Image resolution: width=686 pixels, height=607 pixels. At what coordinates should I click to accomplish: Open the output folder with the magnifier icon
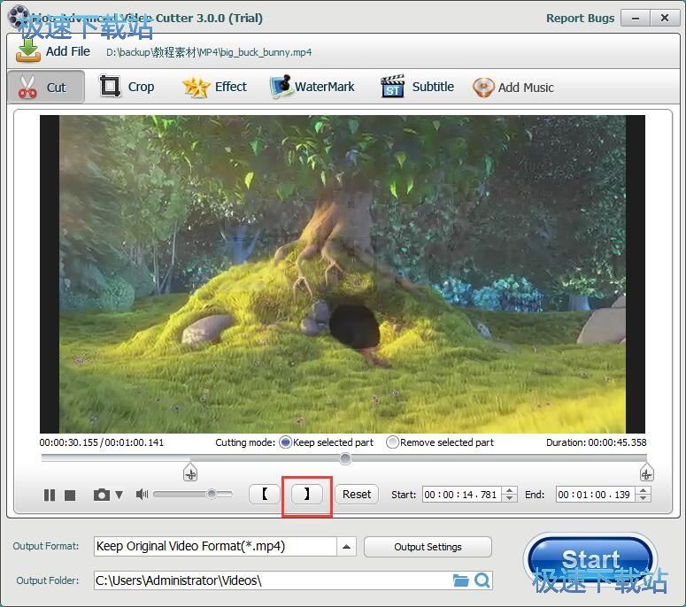coord(482,580)
